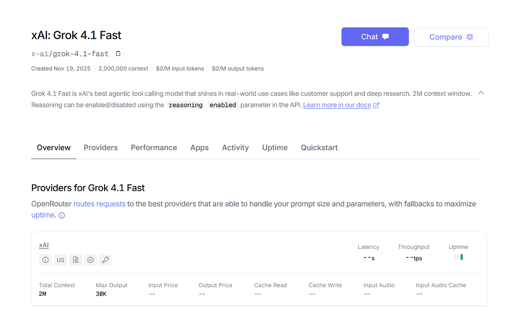Click the $0/M input tokens text
This screenshot has height=322, width=517.
pos(180,69)
